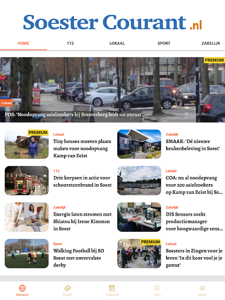Viewport: 225px width, 300px height.
Task: Tap the Info circle icon
Action: tap(157, 288)
